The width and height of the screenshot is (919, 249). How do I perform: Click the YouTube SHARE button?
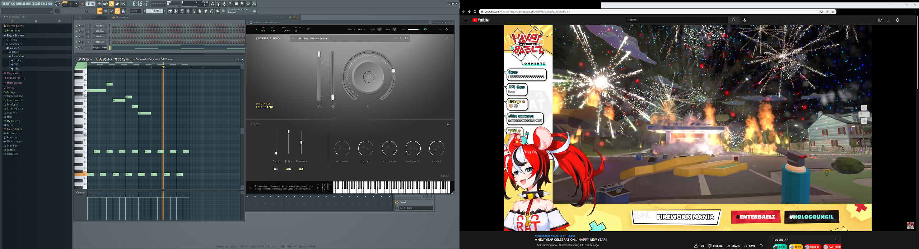(733, 246)
